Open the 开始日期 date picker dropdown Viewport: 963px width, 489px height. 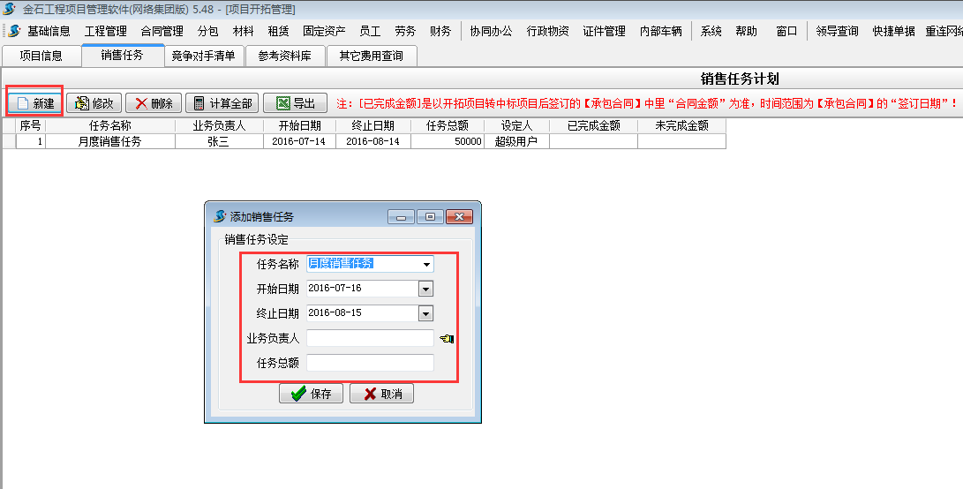(425, 289)
